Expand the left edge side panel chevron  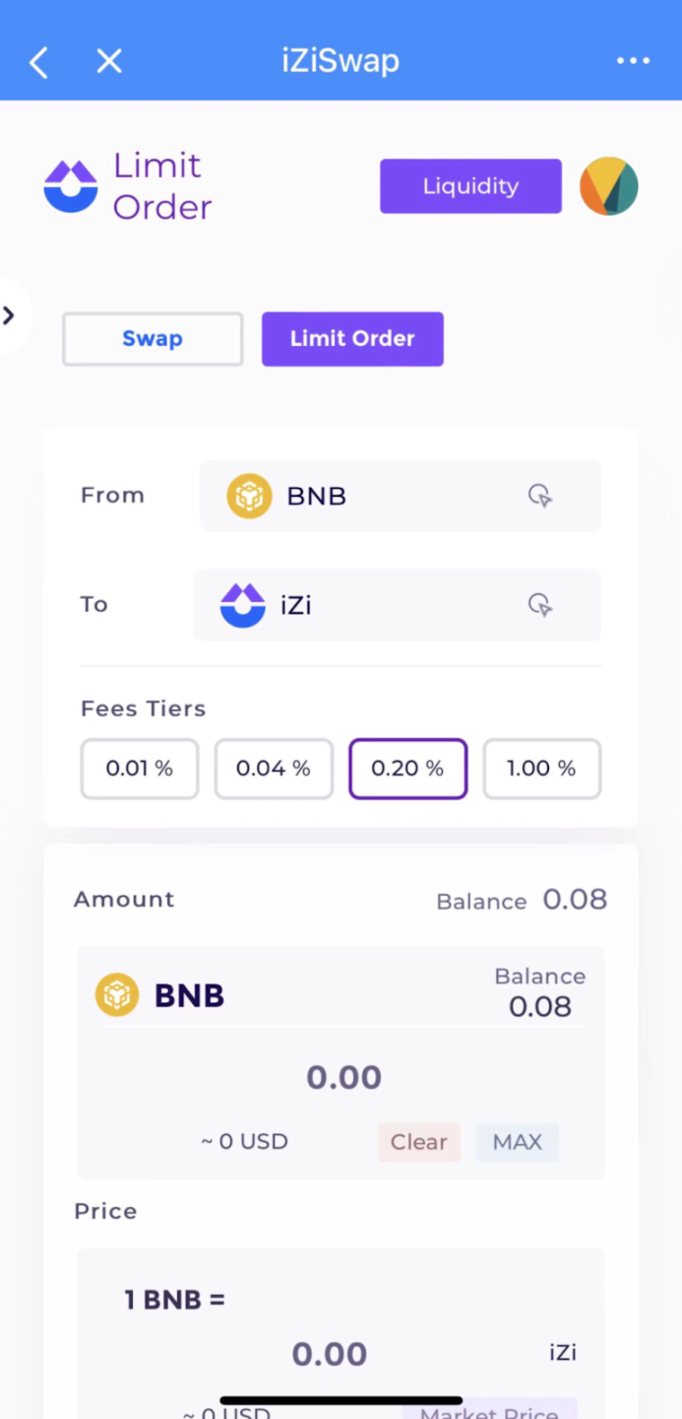[9, 315]
